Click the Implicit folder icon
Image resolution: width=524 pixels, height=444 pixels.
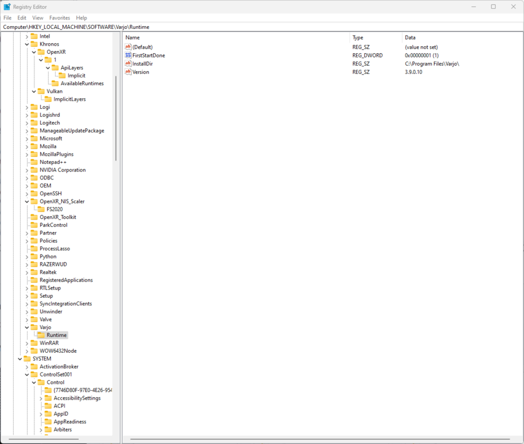62,75
